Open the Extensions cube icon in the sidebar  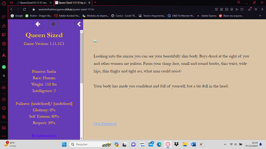[x=4, y=108]
